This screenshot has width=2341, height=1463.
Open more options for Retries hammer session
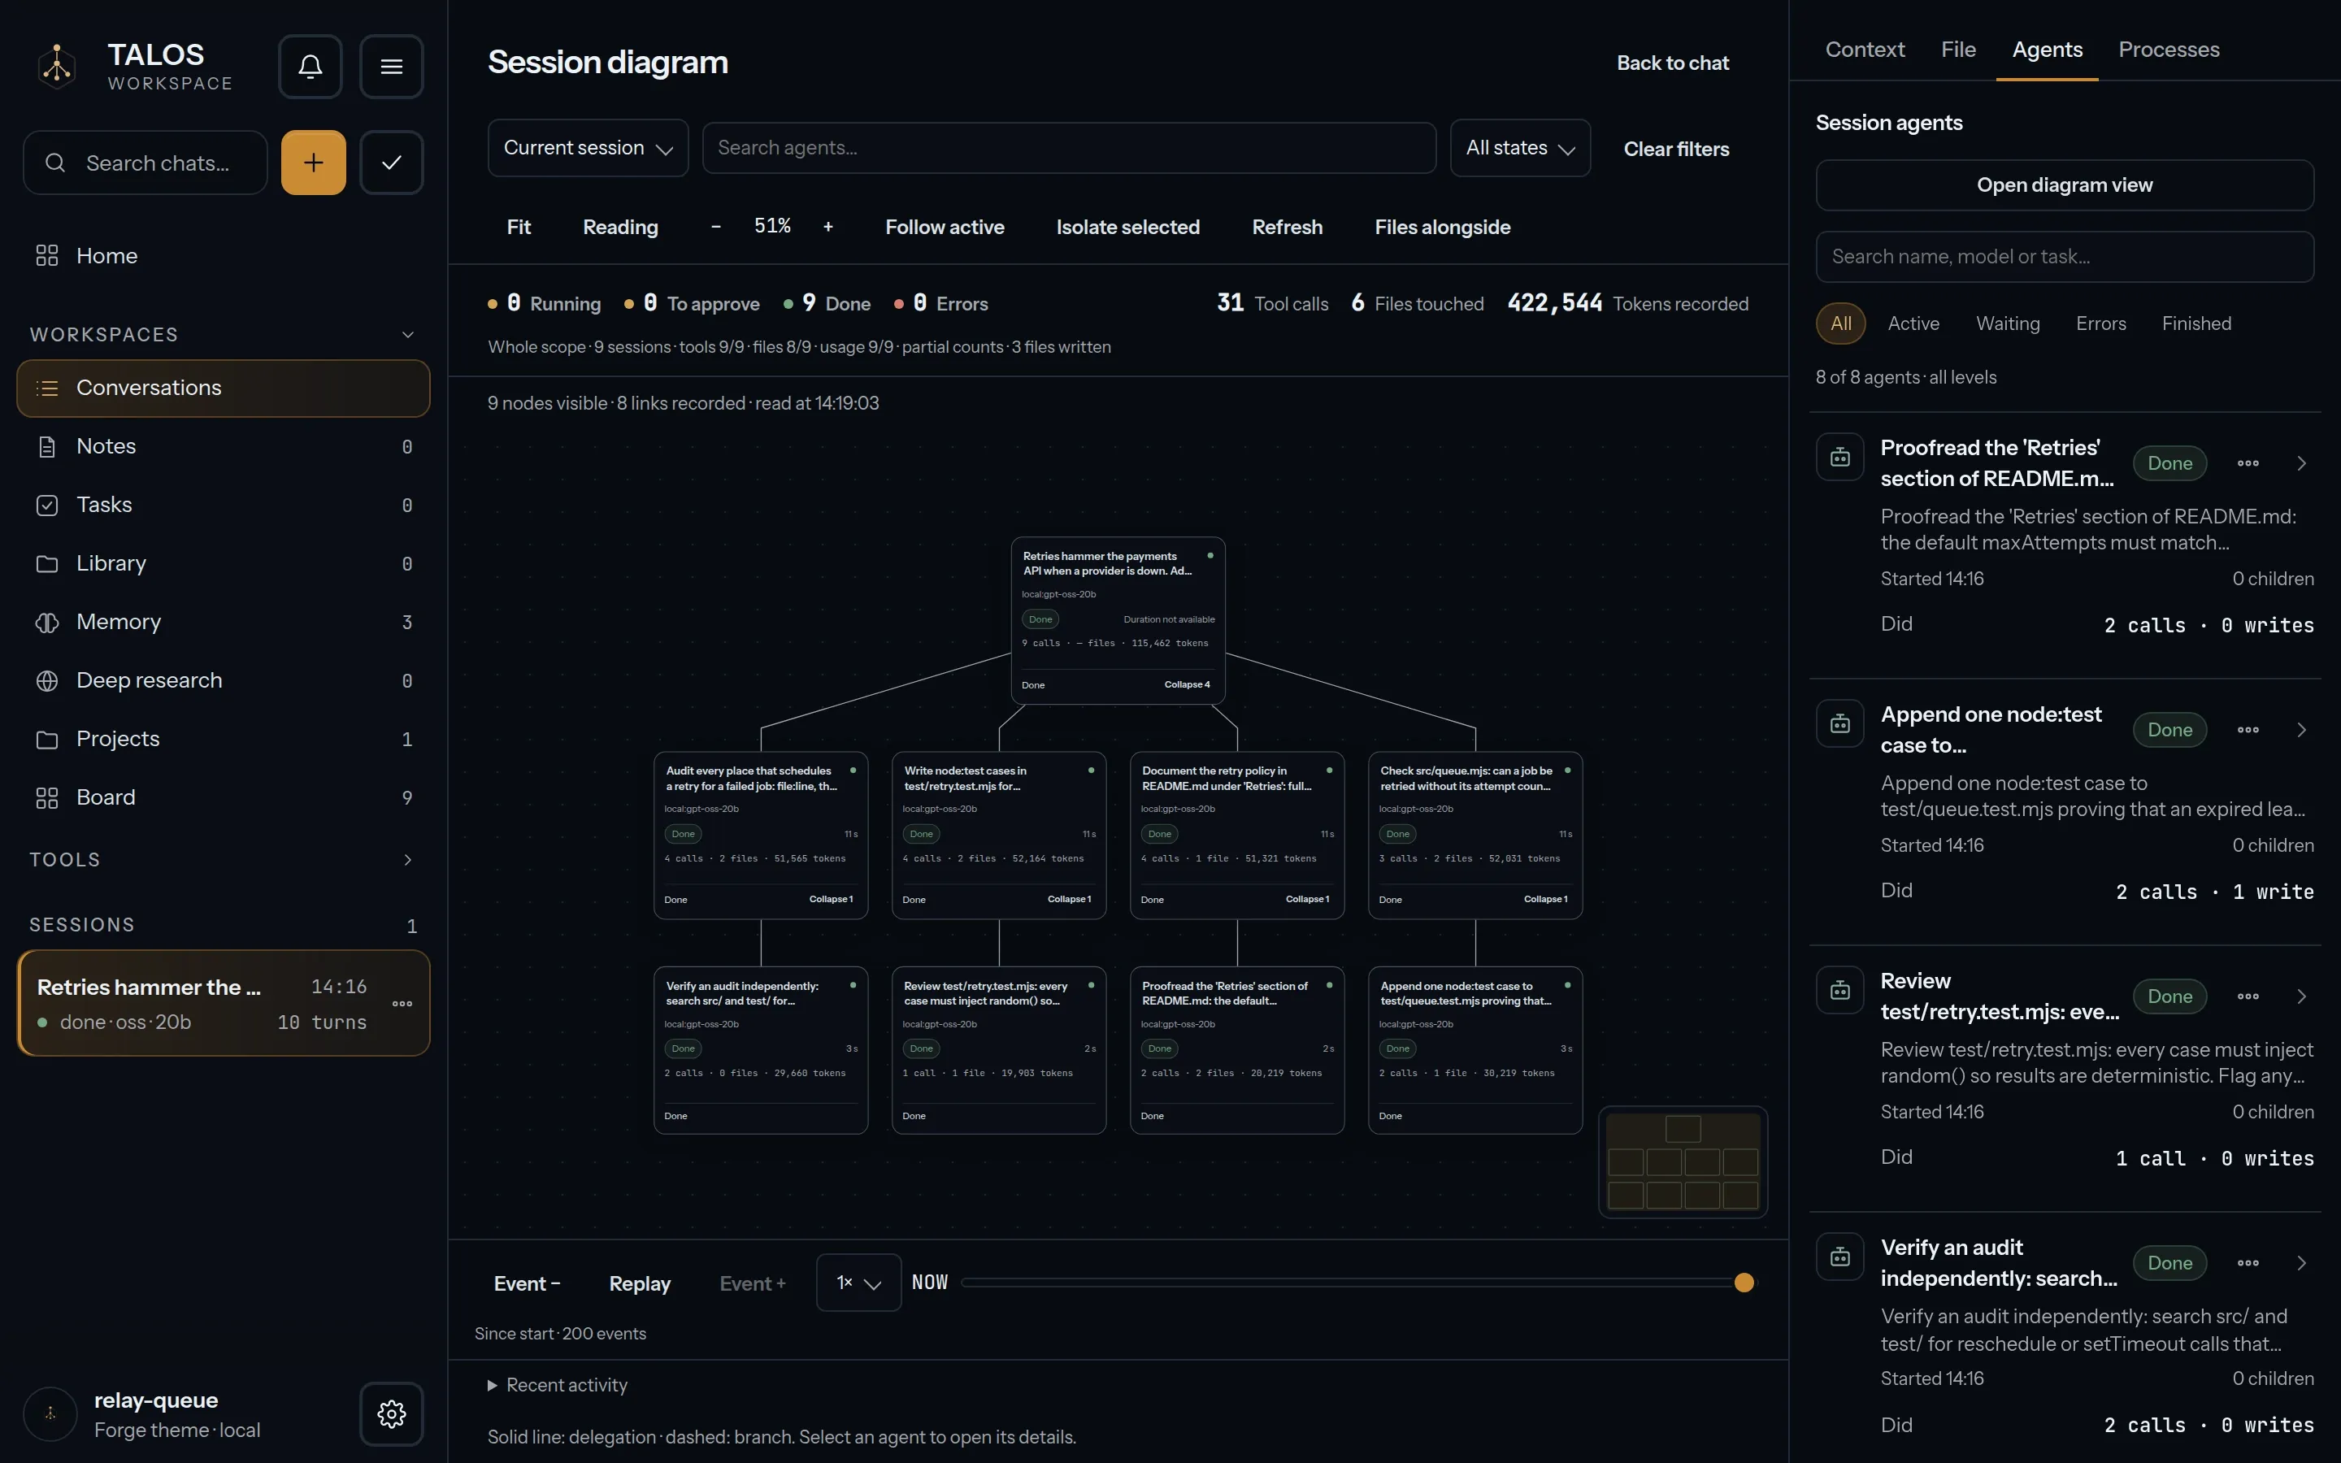click(x=402, y=1004)
